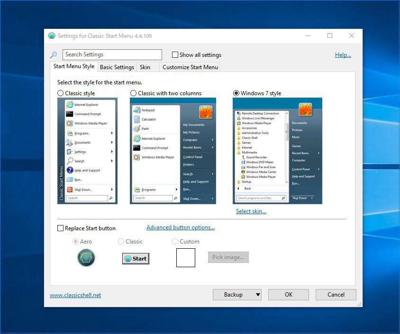Choose the Classic start button option

coord(121,242)
